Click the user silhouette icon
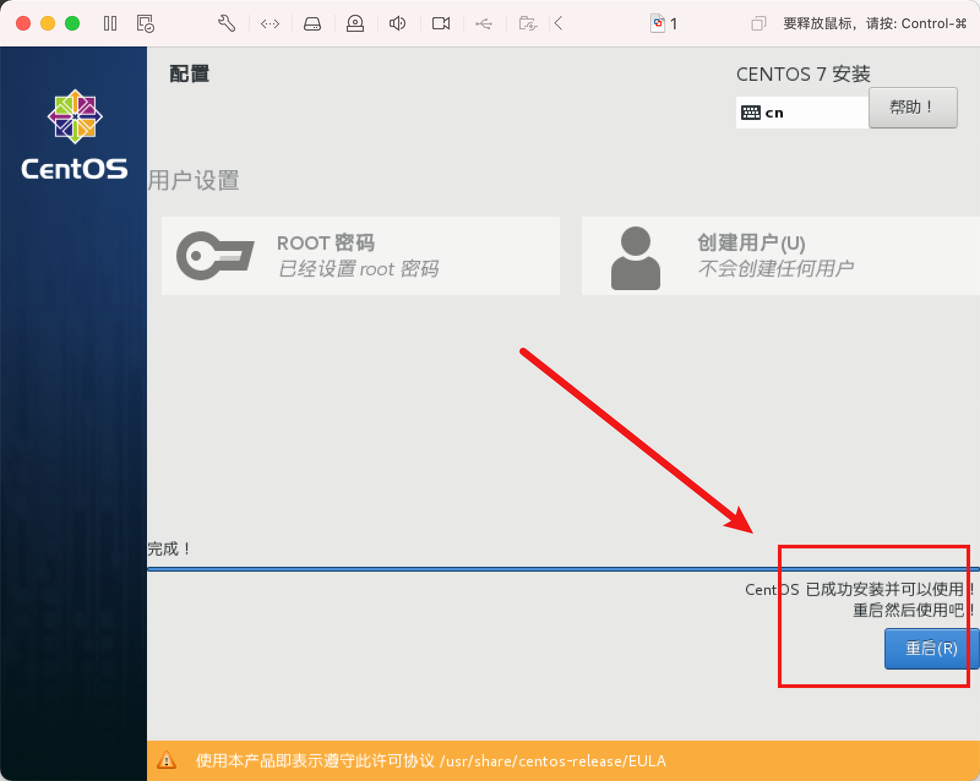This screenshot has height=781, width=980. [x=636, y=258]
